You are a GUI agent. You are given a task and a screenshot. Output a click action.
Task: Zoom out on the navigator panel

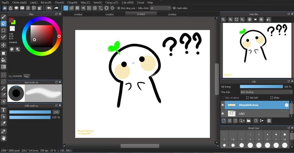(242, 19)
